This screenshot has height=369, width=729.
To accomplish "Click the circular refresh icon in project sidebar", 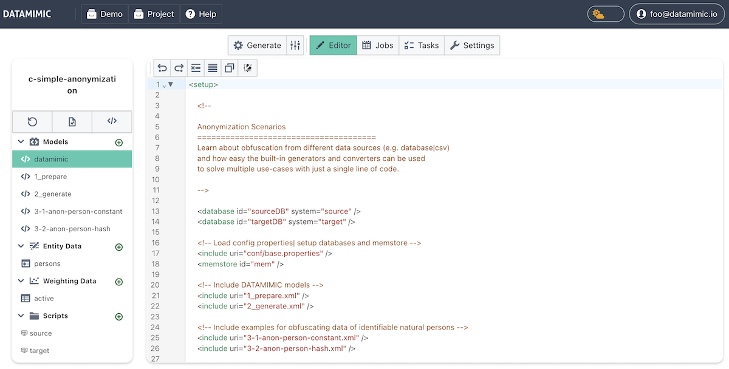I will (32, 121).
